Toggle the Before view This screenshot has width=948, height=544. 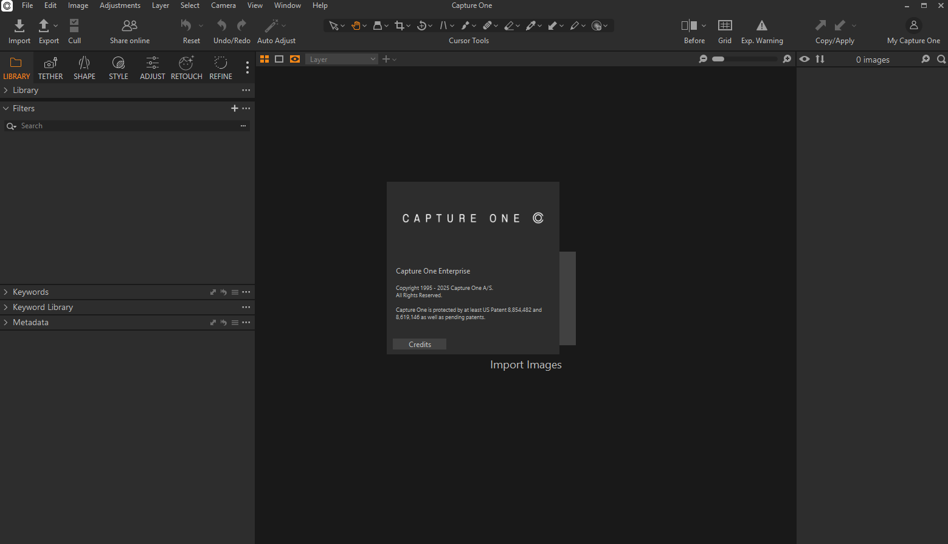point(689,25)
